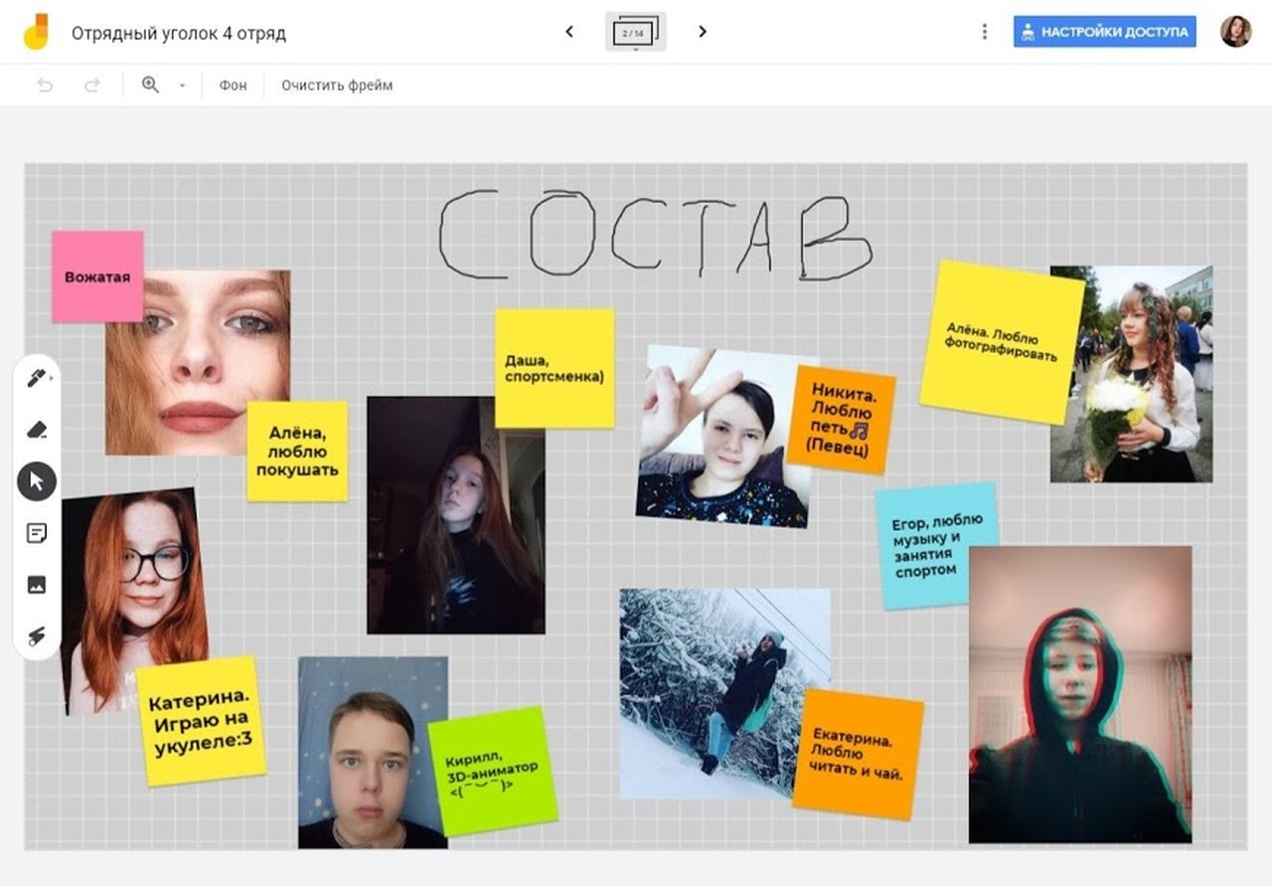1272x886 pixels.
Task: Open the Jamboard home logo
Action: coord(36,32)
